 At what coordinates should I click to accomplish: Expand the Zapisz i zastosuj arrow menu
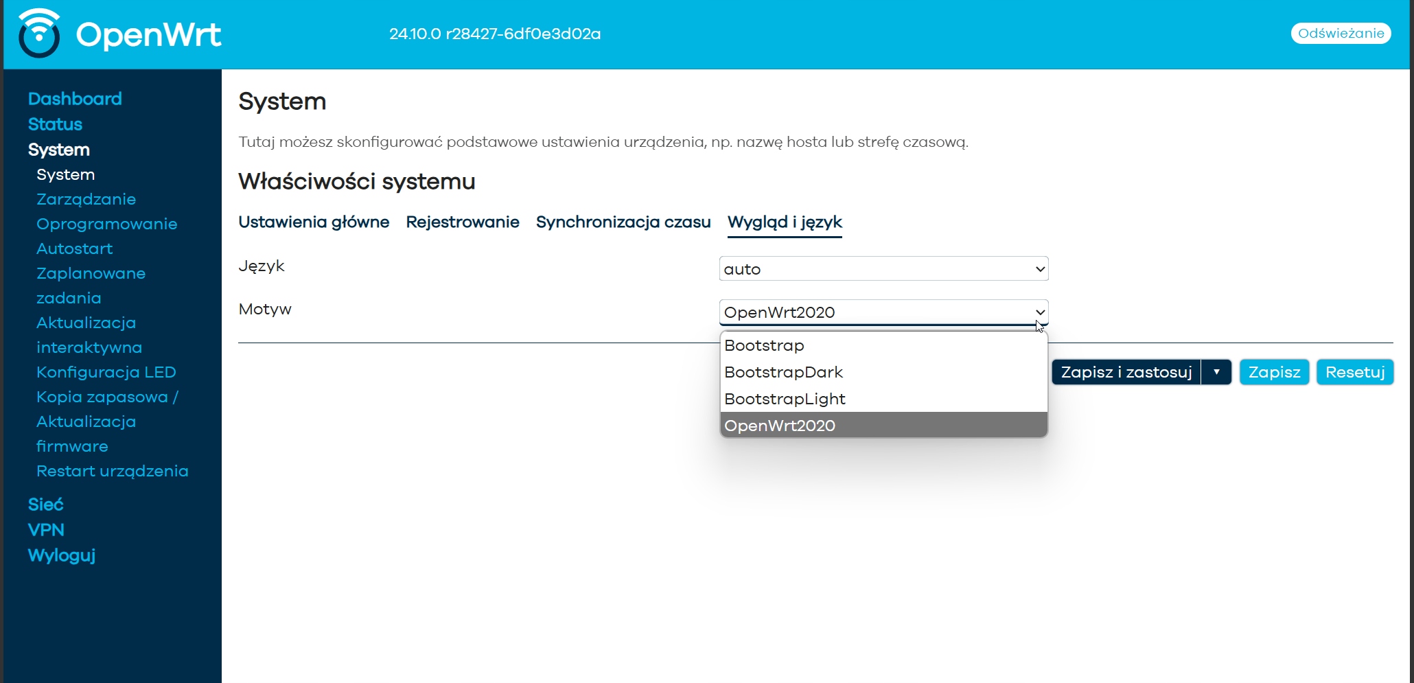click(x=1216, y=372)
